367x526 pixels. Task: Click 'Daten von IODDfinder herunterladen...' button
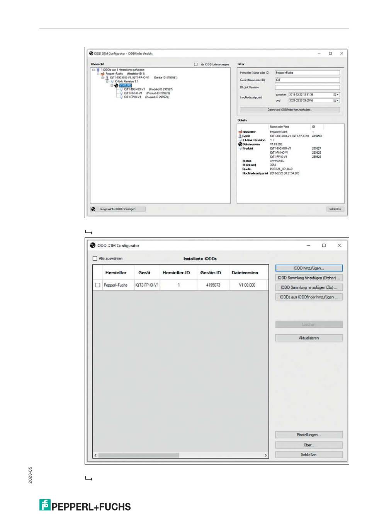[x=290, y=110]
